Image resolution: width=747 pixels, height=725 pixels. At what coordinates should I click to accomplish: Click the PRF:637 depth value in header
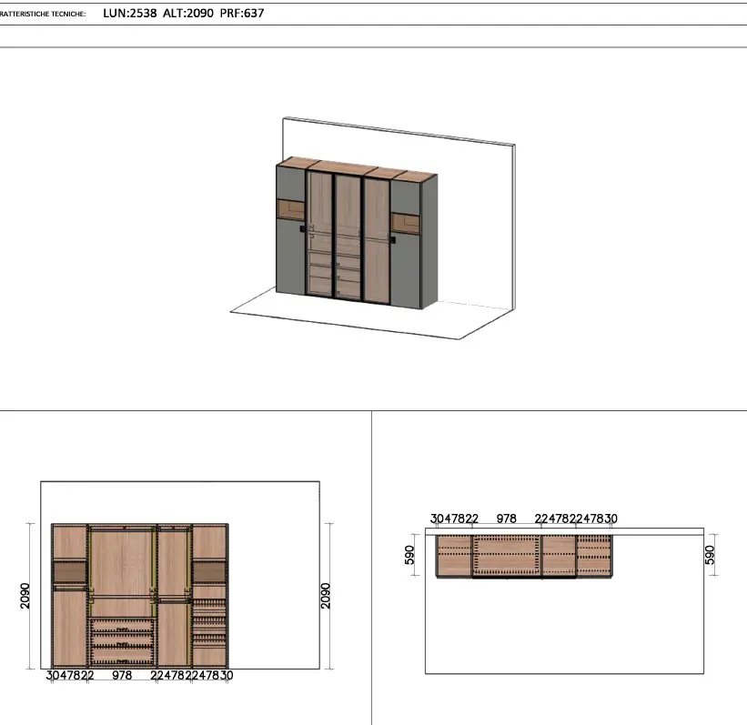pos(242,14)
